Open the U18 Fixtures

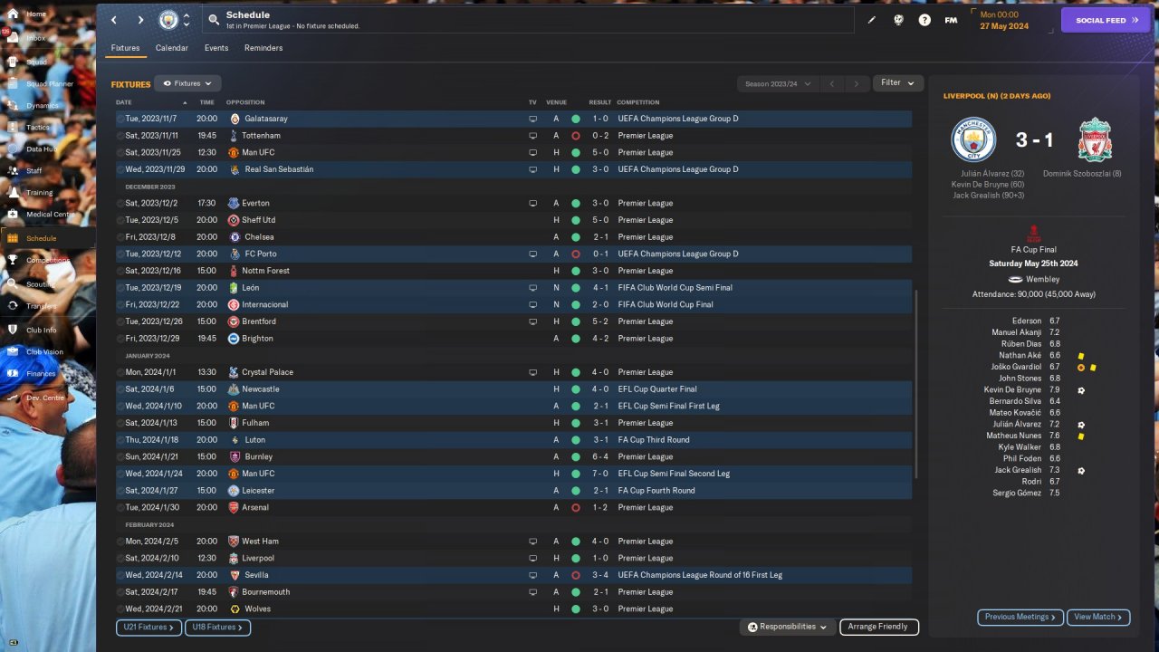coord(217,627)
